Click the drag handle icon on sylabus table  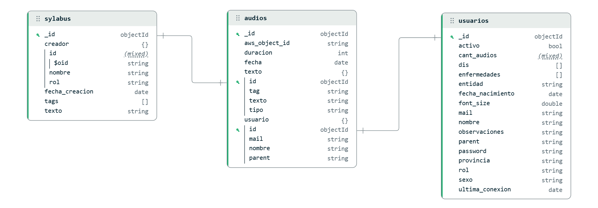(x=38, y=19)
